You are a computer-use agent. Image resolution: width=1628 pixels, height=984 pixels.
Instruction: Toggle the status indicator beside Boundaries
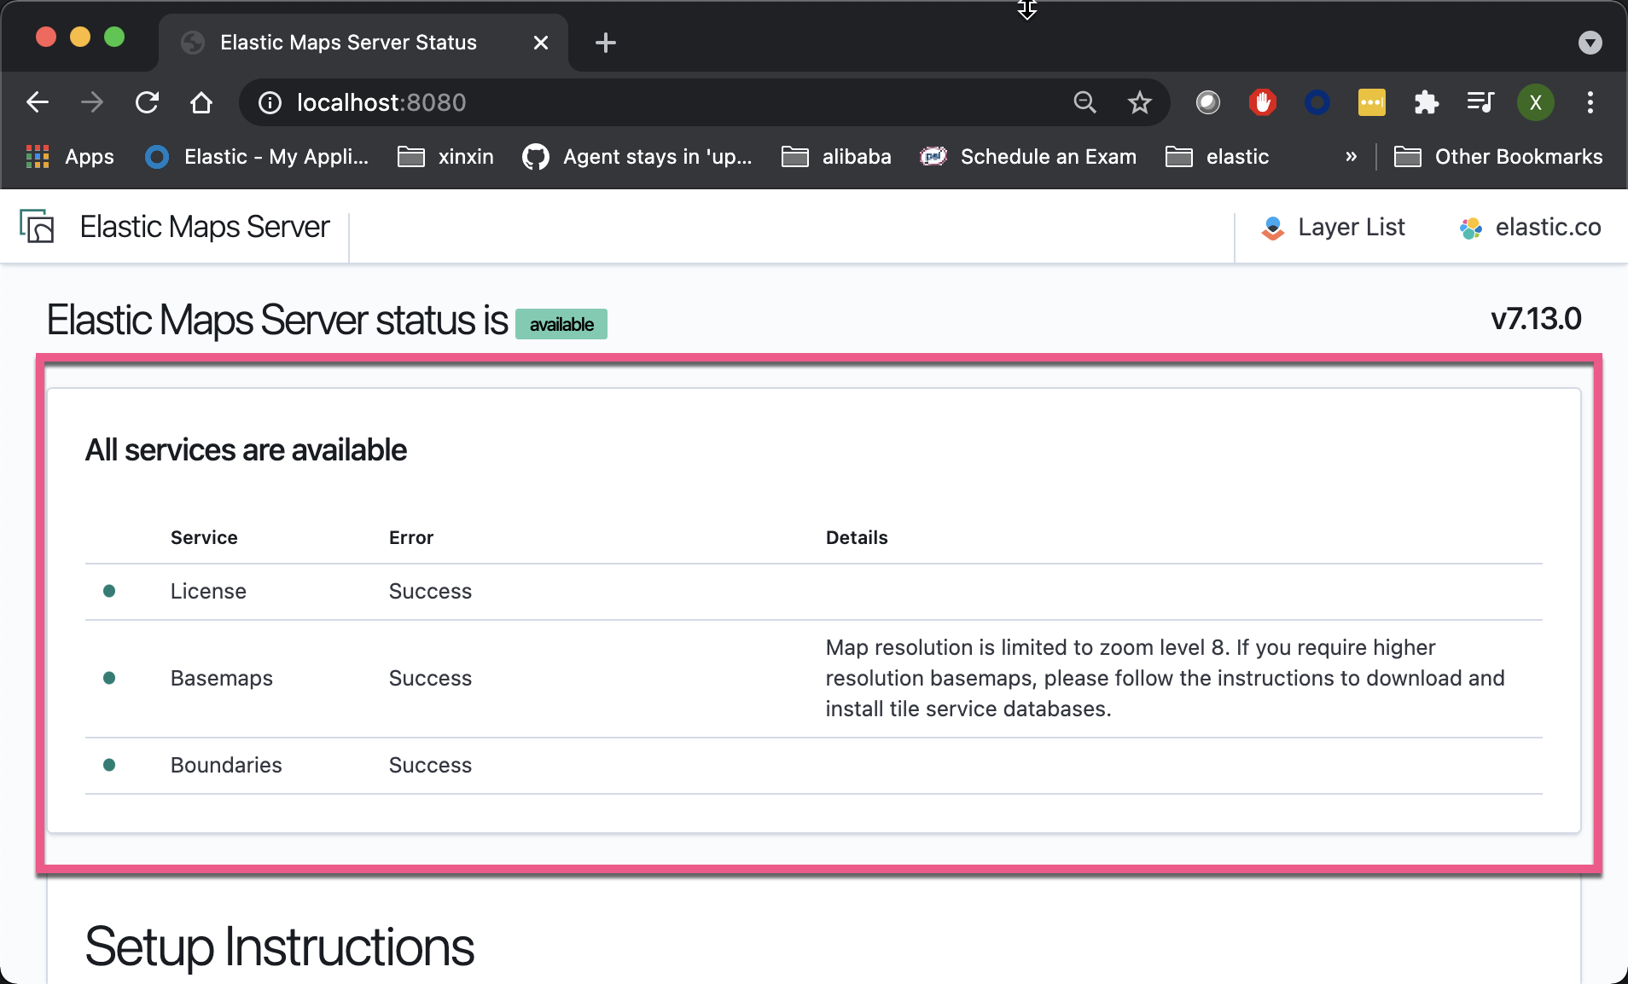108,765
